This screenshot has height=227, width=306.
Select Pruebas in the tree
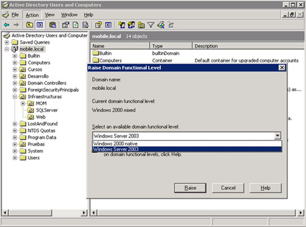tap(36, 144)
